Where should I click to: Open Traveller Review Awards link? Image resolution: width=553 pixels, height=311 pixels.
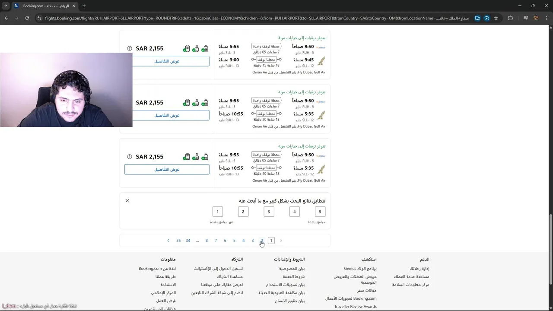(356, 307)
